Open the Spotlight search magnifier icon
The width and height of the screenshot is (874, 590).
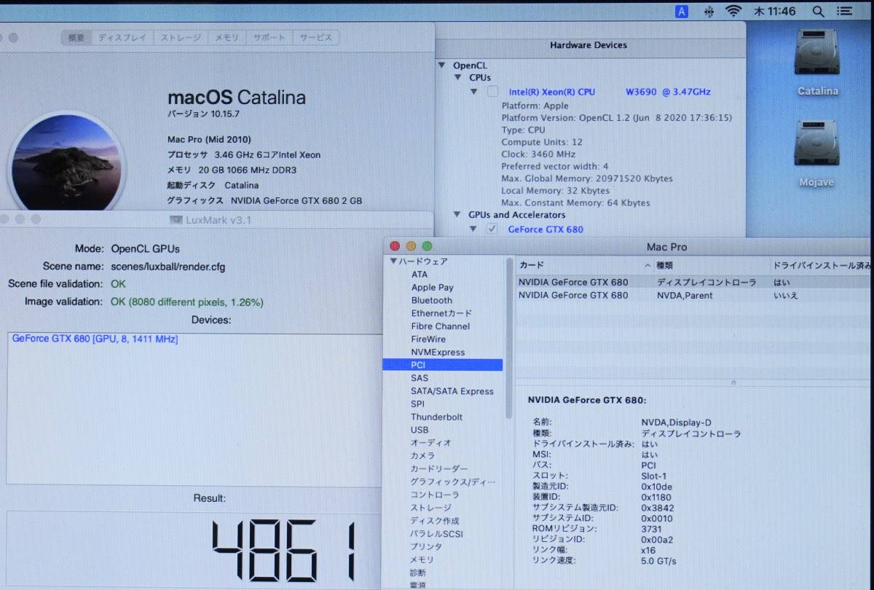point(818,11)
